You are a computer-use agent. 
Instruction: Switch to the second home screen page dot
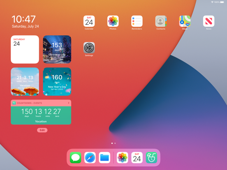[115, 143]
